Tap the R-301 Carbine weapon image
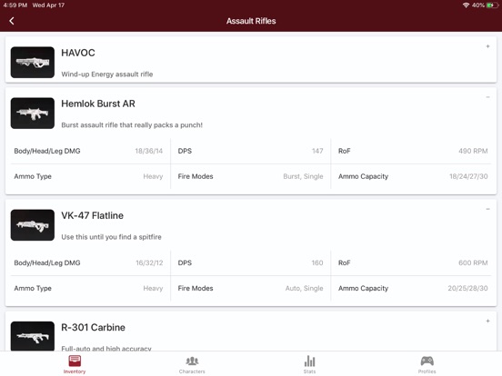The width and height of the screenshot is (502, 376). point(33,336)
